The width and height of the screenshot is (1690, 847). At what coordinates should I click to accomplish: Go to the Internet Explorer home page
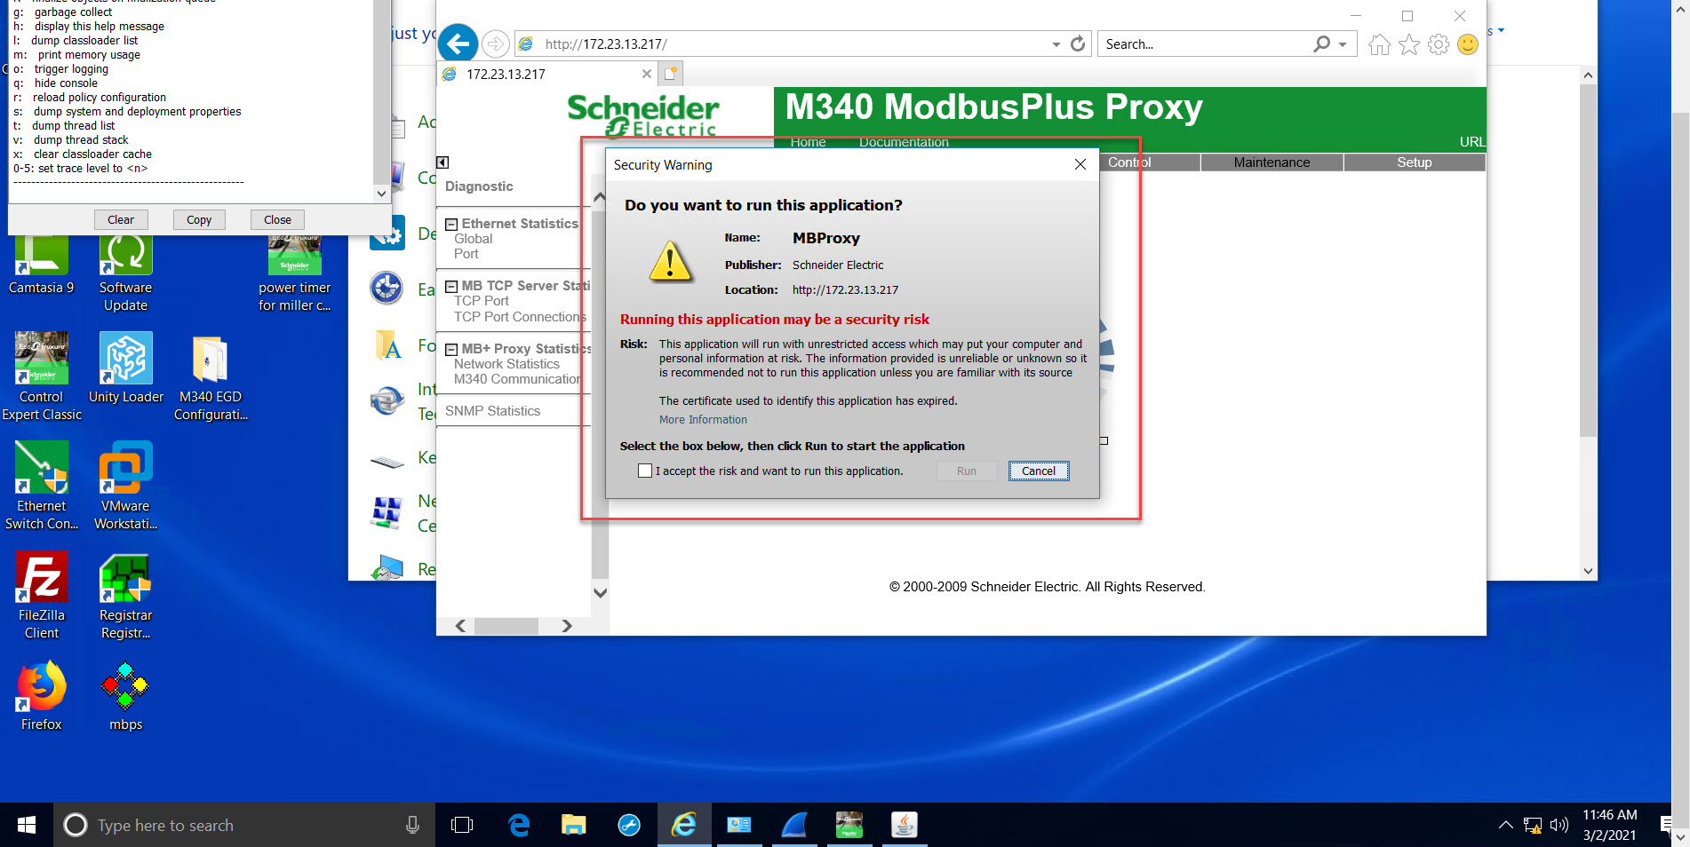pos(1379,44)
